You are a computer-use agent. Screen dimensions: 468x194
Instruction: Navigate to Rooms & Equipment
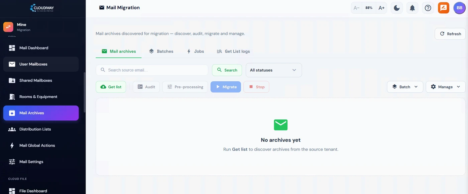click(x=41, y=97)
